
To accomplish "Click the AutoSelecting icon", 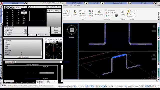I will pyautogui.click(x=106, y=10).
